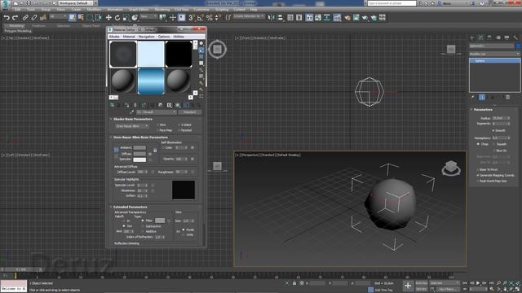The height and width of the screenshot is (293, 522).
Task: Click the Align tool icon
Action: click(x=280, y=18)
